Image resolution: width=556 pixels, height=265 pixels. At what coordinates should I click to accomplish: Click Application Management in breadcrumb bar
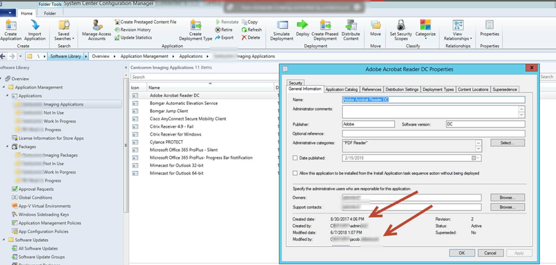point(144,56)
